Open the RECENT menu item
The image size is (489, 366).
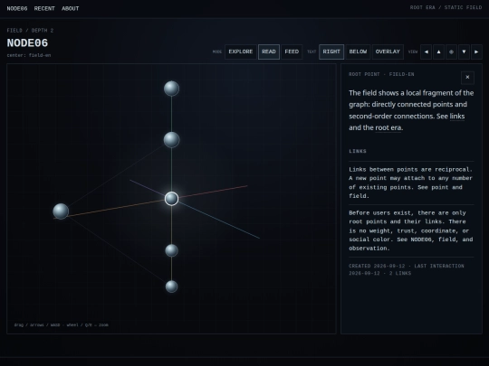click(x=44, y=9)
